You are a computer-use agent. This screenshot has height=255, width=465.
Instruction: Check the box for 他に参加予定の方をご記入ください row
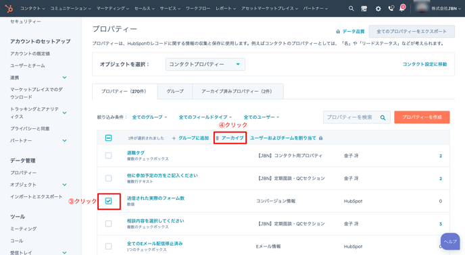109,178
